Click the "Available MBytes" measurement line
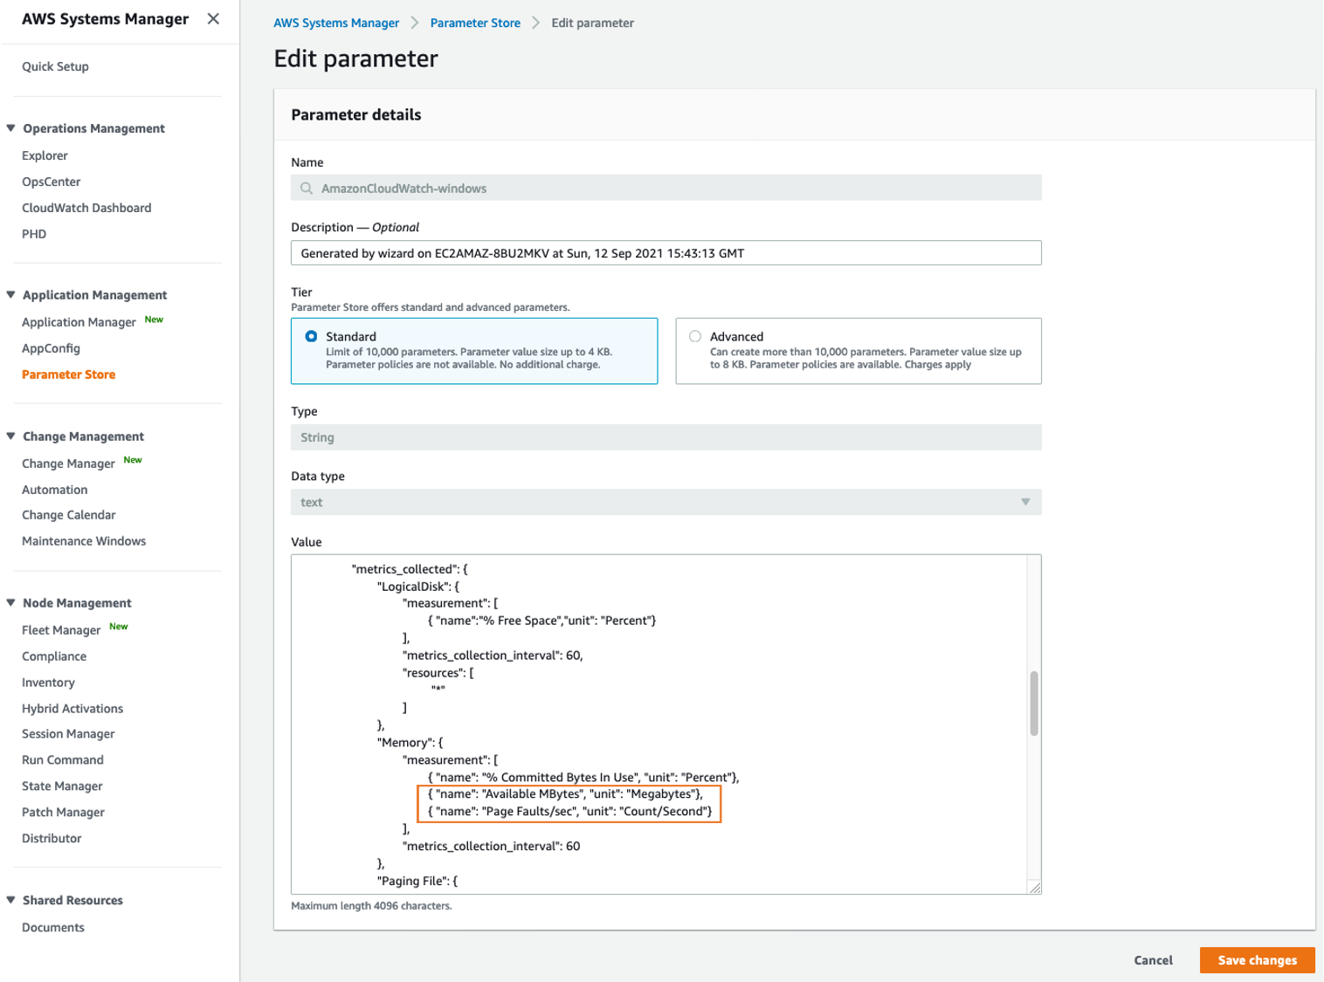 [565, 794]
